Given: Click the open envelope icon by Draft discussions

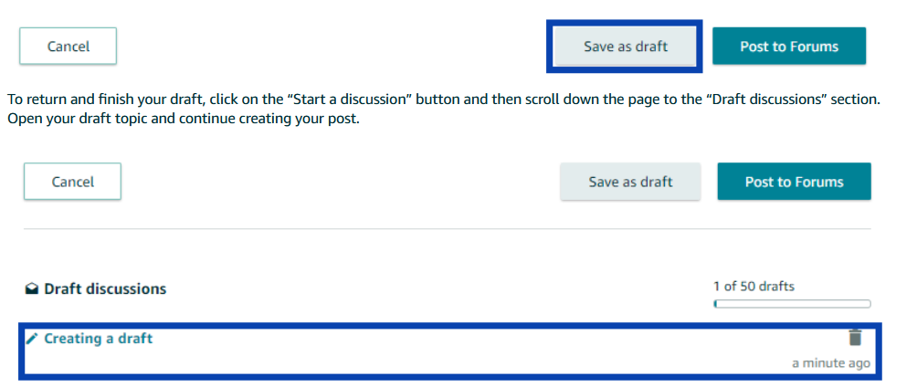Looking at the screenshot, I should click(x=32, y=288).
